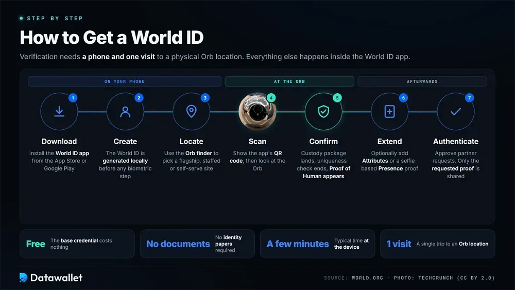This screenshot has height=290, width=515.
Task: Click 'No identity papers required' text
Action: [229, 244]
